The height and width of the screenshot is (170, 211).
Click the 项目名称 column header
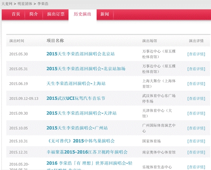coord(55,40)
